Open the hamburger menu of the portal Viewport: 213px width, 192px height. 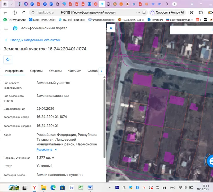(x=6, y=28)
